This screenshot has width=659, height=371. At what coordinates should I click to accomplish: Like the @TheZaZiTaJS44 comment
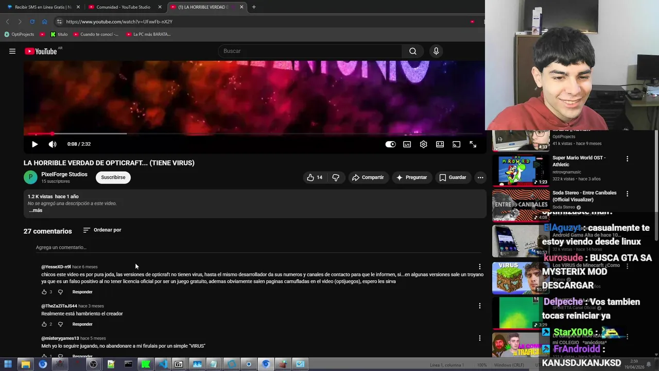[44, 324]
